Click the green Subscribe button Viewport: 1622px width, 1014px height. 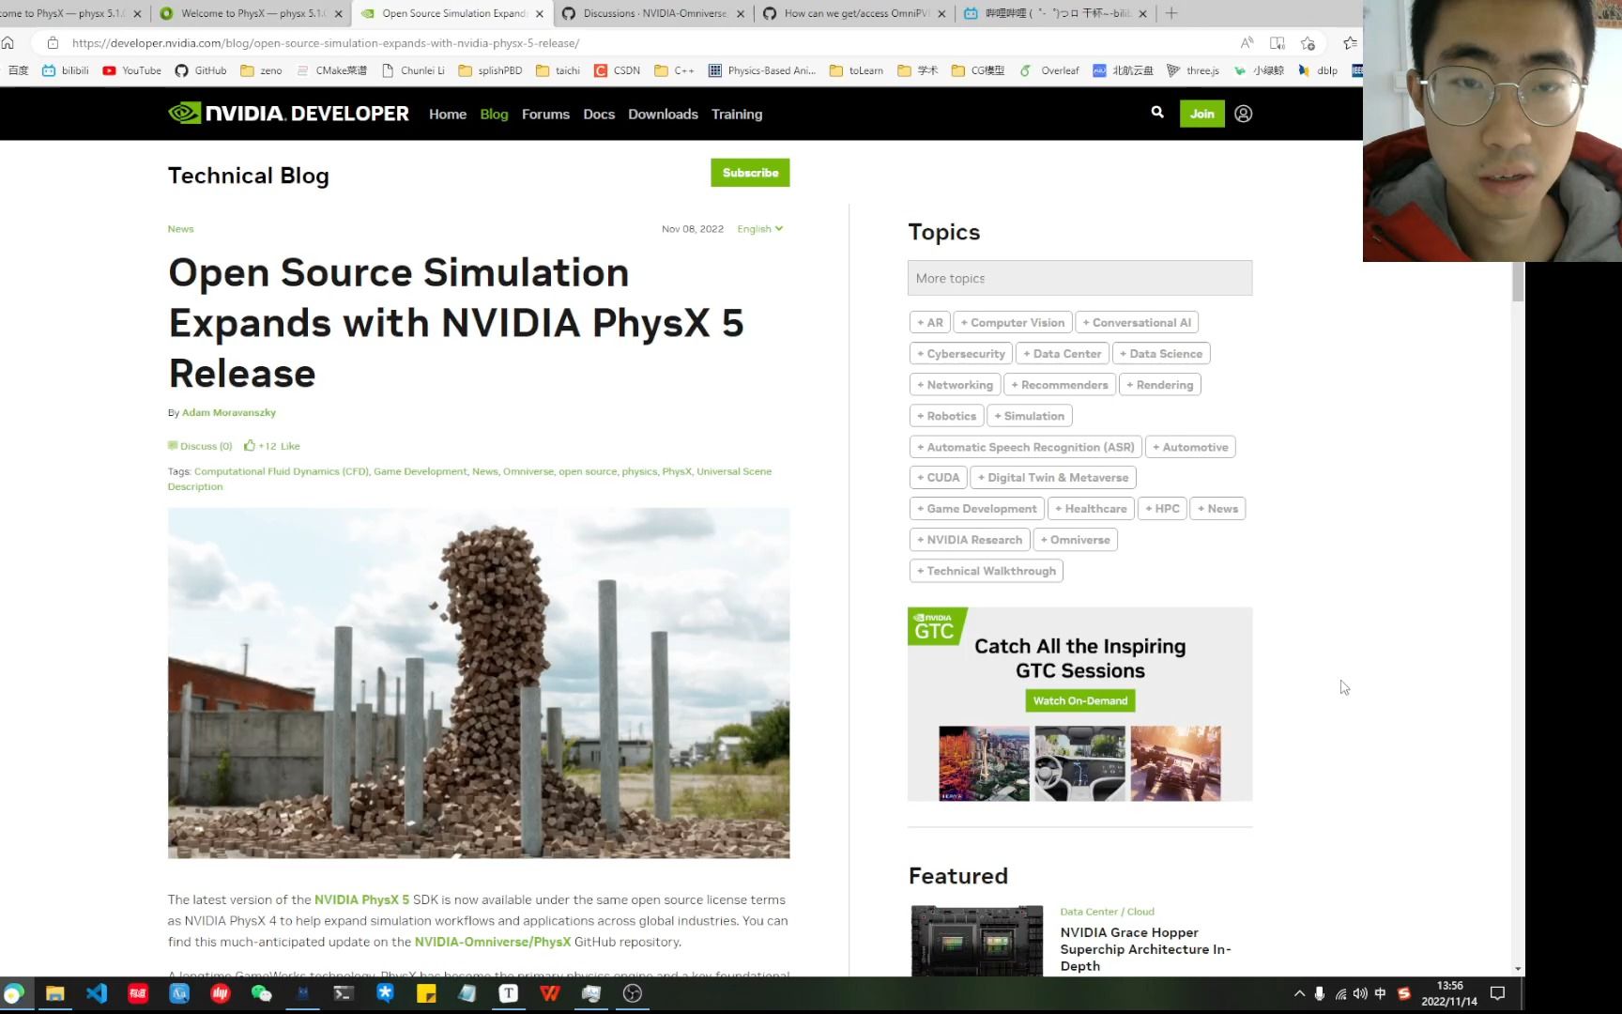point(750,173)
